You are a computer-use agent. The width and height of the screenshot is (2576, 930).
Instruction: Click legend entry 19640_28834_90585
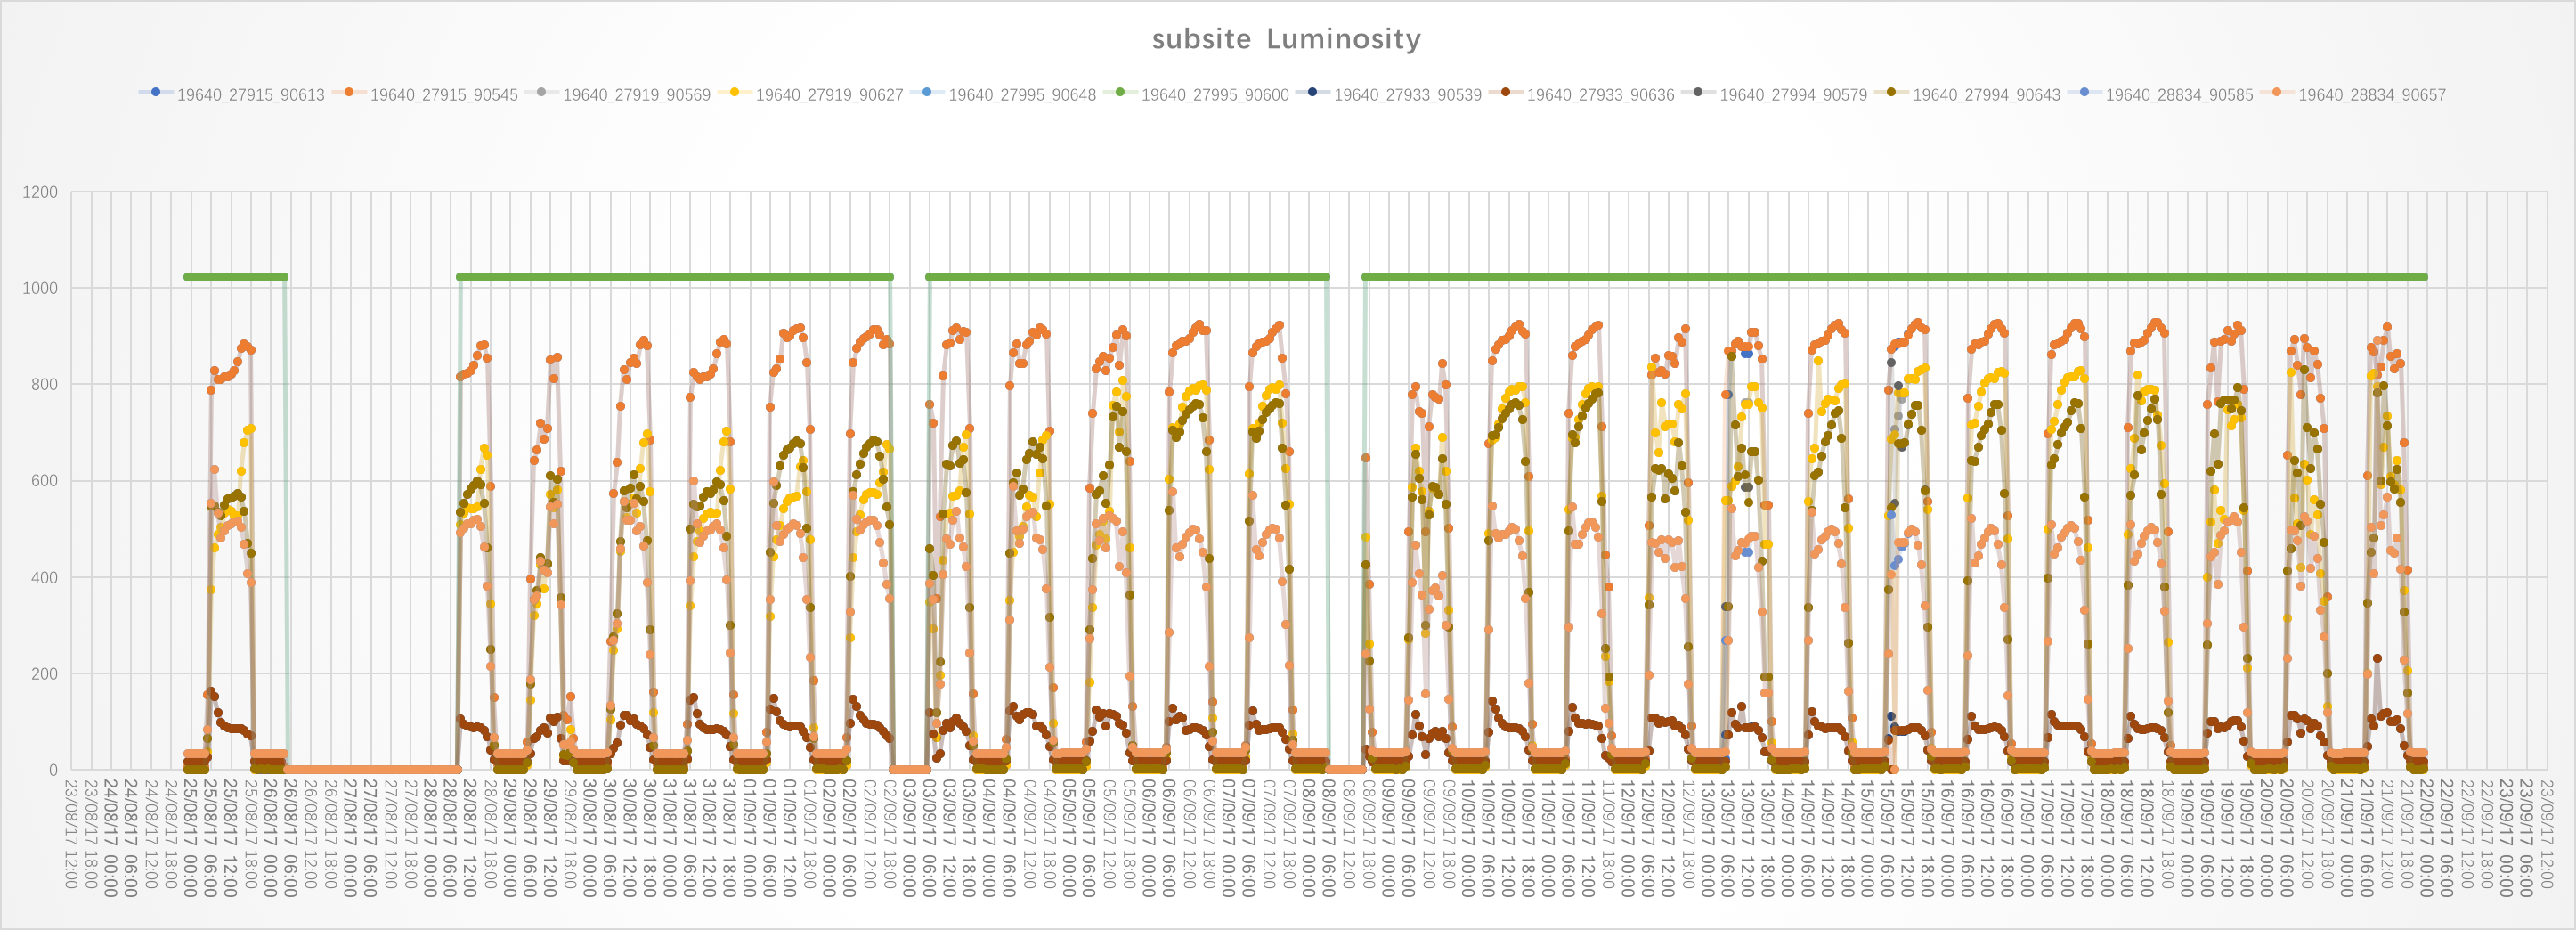click(x=2160, y=94)
